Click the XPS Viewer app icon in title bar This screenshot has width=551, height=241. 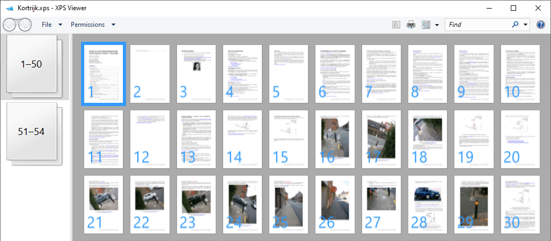[10, 8]
